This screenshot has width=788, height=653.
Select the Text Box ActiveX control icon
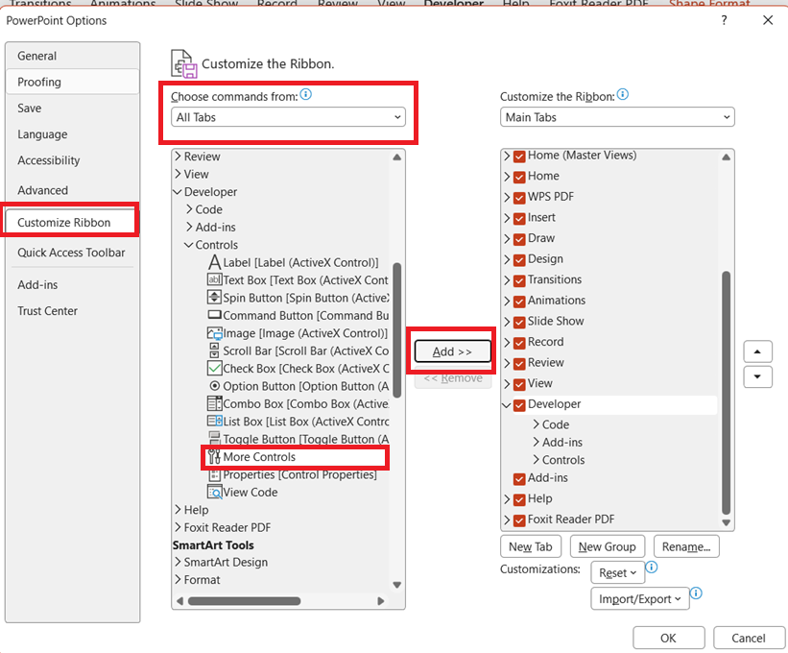215,279
